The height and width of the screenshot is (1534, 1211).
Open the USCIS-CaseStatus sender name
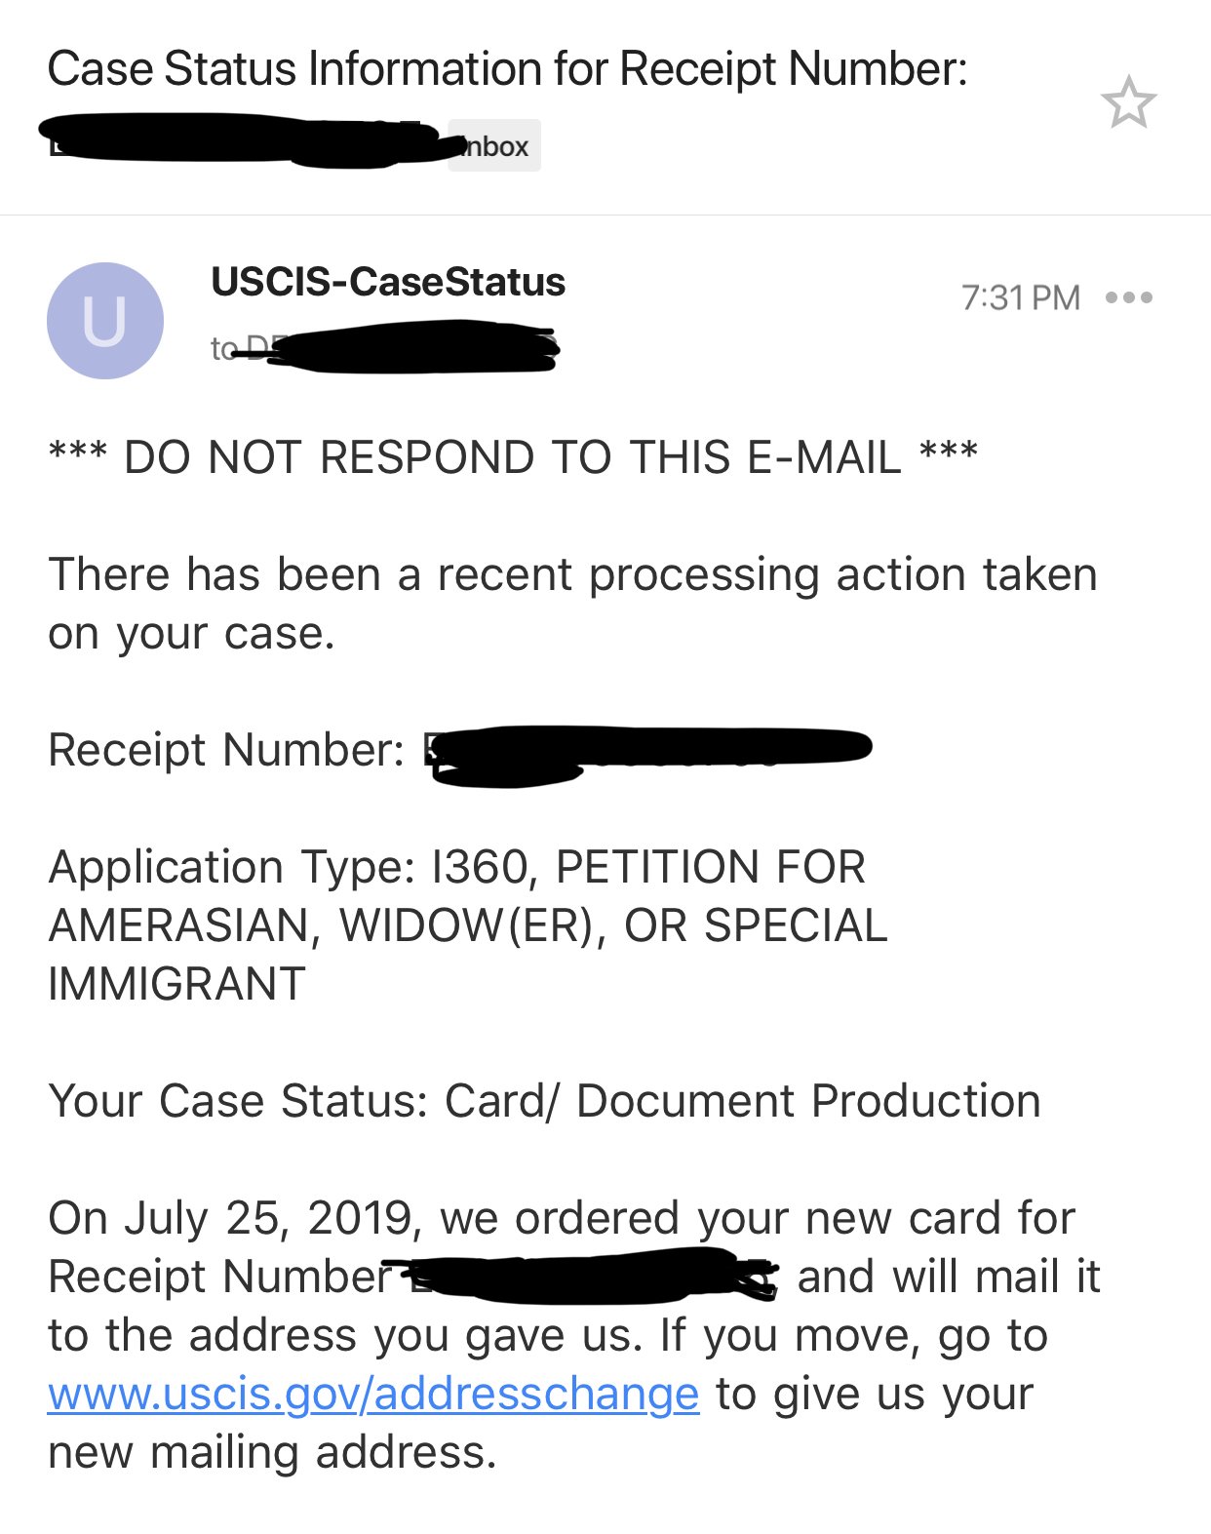click(x=388, y=282)
